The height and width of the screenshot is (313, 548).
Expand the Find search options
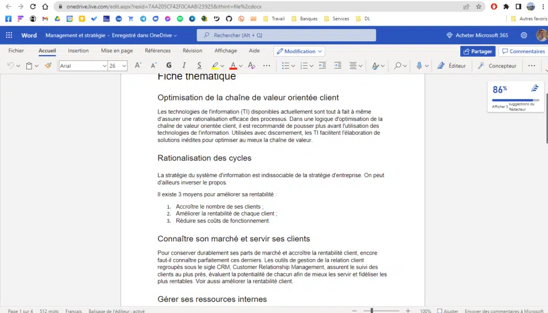pos(405,66)
